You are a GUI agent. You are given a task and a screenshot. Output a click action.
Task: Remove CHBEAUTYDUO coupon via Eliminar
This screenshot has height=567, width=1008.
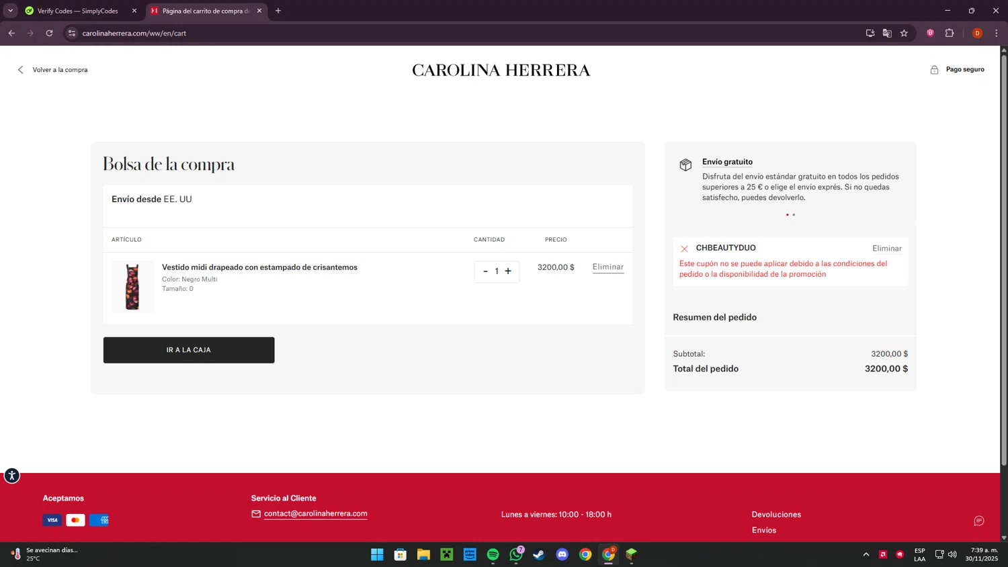click(887, 249)
